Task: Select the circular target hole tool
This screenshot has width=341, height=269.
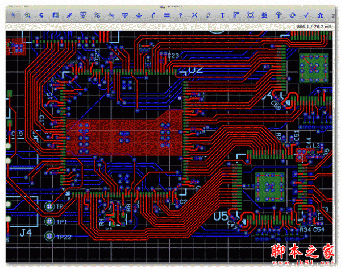Action: [251, 15]
